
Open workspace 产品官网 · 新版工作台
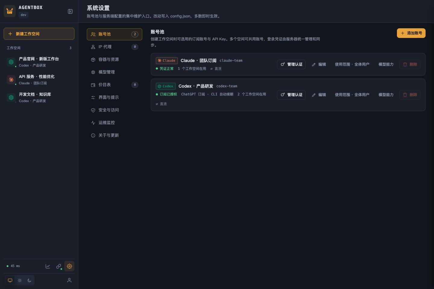point(39,62)
